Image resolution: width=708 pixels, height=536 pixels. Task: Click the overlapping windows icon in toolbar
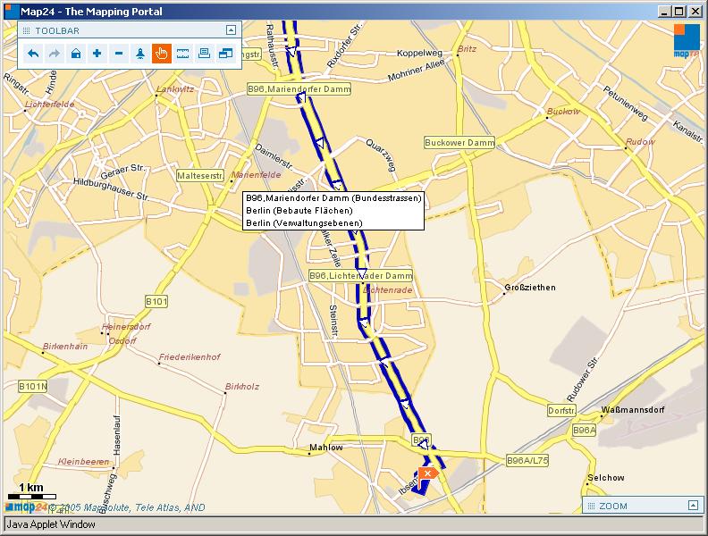click(225, 54)
